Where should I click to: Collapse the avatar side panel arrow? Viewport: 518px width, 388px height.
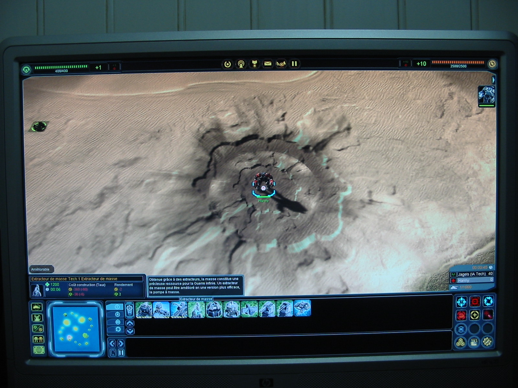point(493,80)
